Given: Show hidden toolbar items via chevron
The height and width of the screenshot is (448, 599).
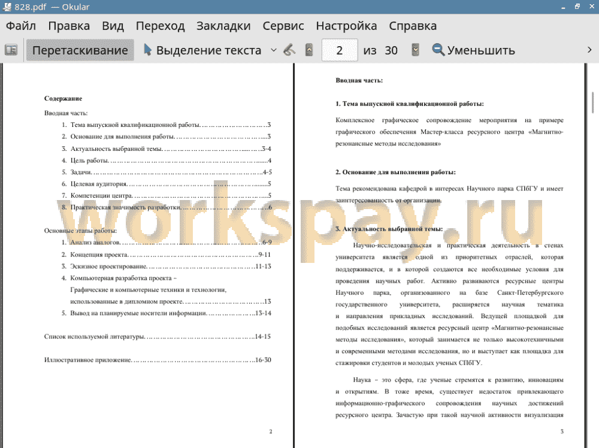Looking at the screenshot, I should [589, 50].
